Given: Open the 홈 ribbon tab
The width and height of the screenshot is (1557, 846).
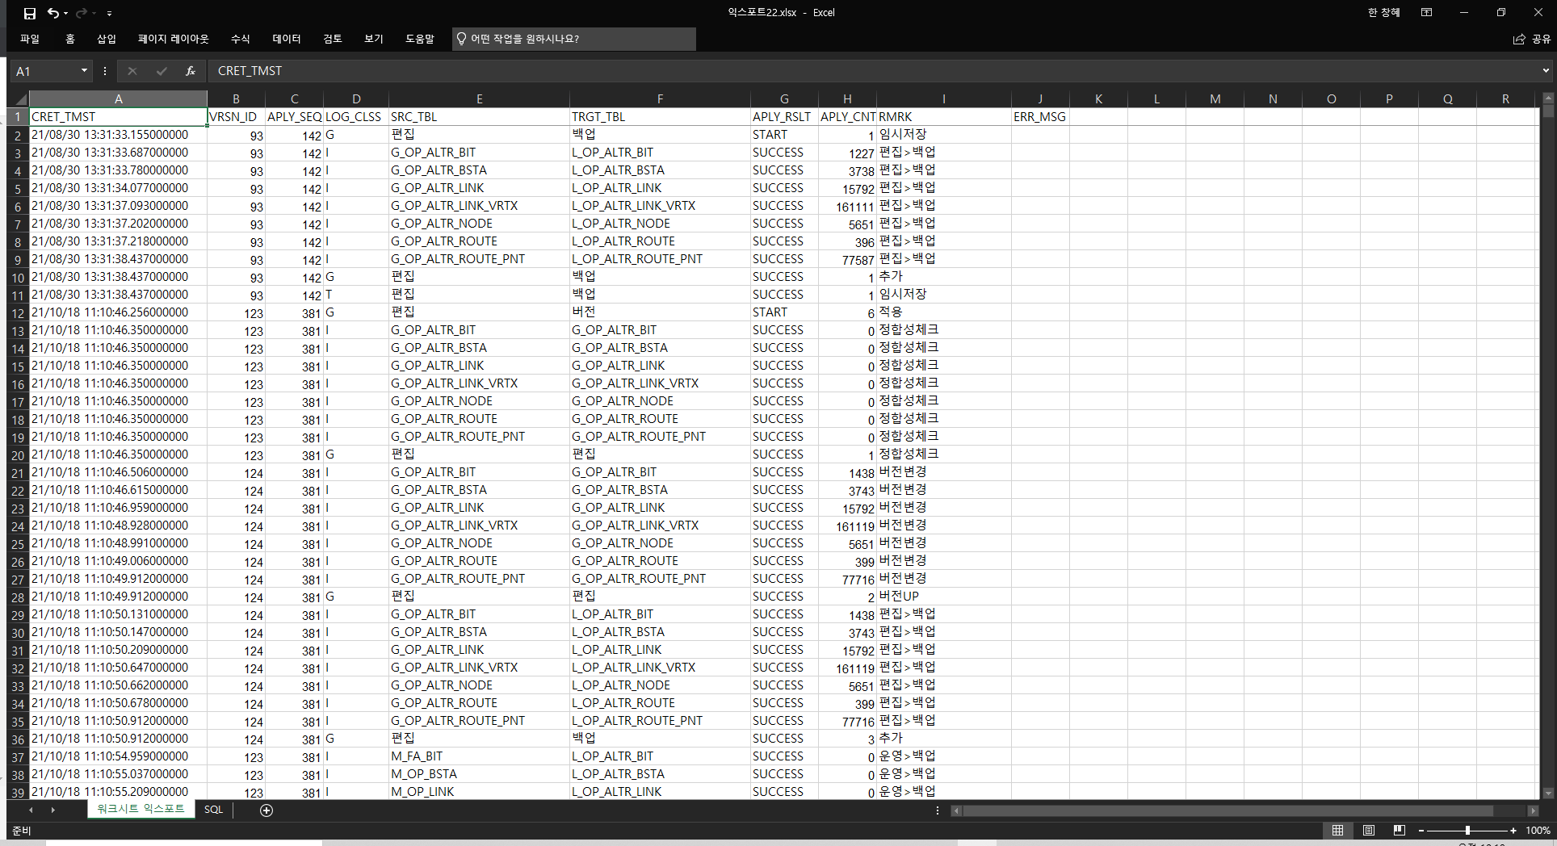Looking at the screenshot, I should [x=69, y=39].
